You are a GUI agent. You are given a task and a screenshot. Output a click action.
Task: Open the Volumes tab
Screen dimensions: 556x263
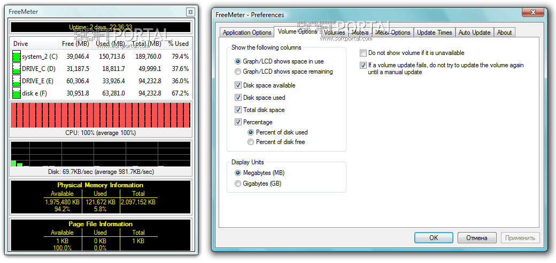[334, 33]
